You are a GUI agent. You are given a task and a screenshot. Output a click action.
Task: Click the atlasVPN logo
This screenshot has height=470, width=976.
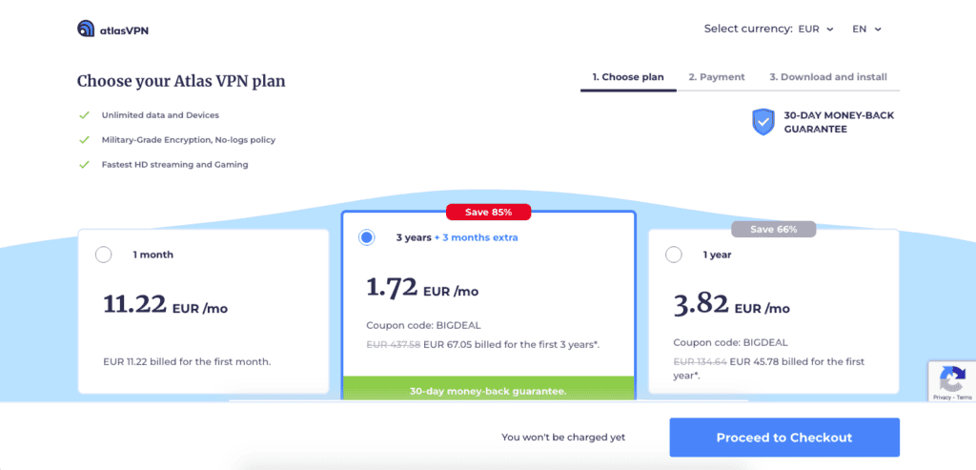112,30
